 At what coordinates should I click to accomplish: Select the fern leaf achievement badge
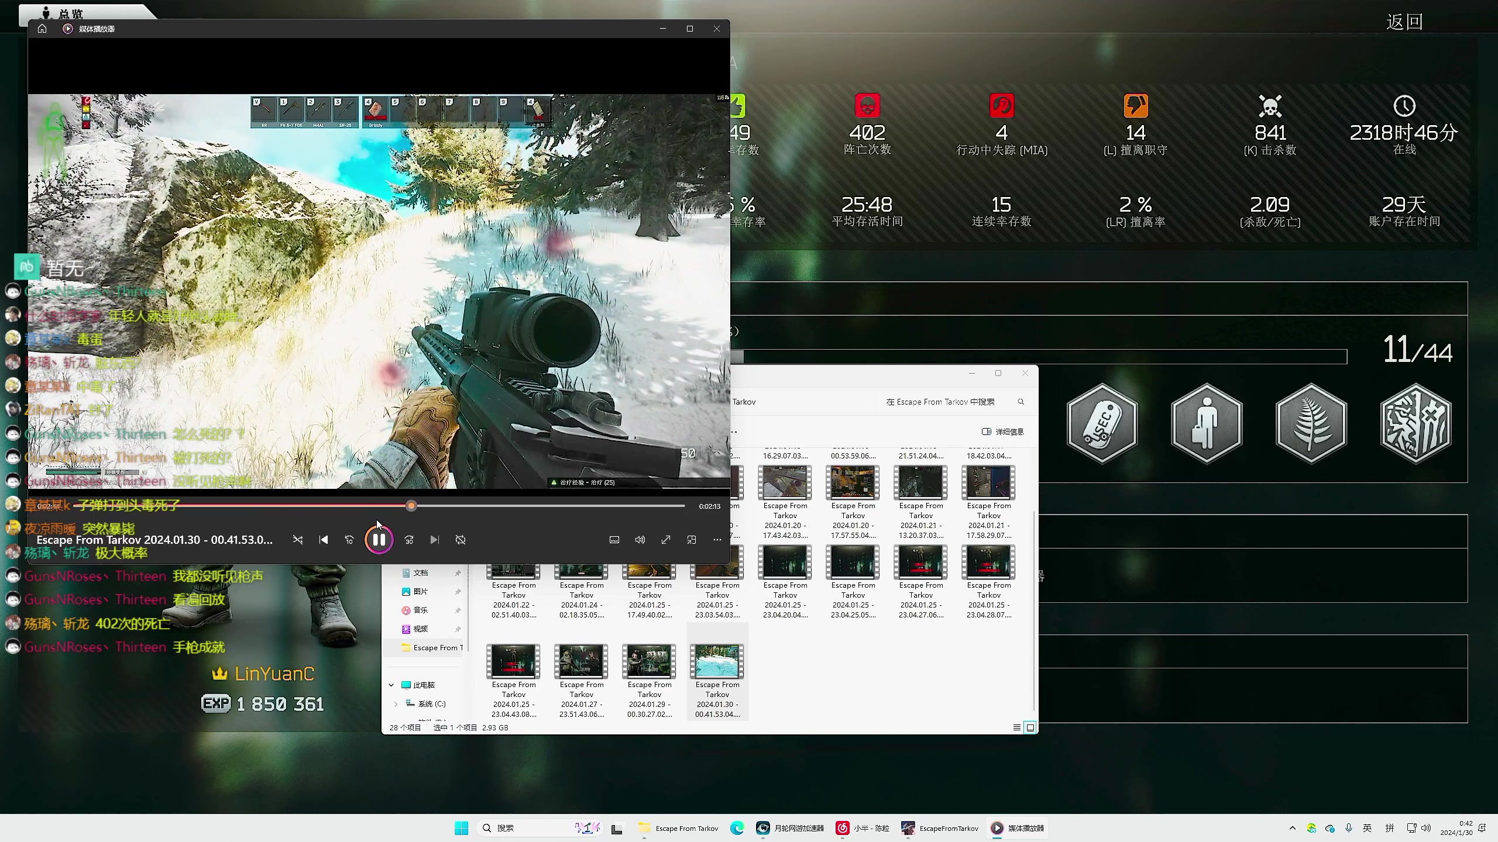(1311, 423)
